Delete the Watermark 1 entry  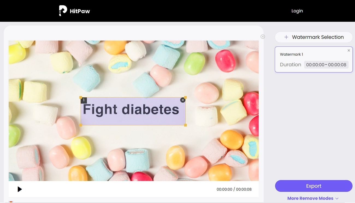coord(349,50)
